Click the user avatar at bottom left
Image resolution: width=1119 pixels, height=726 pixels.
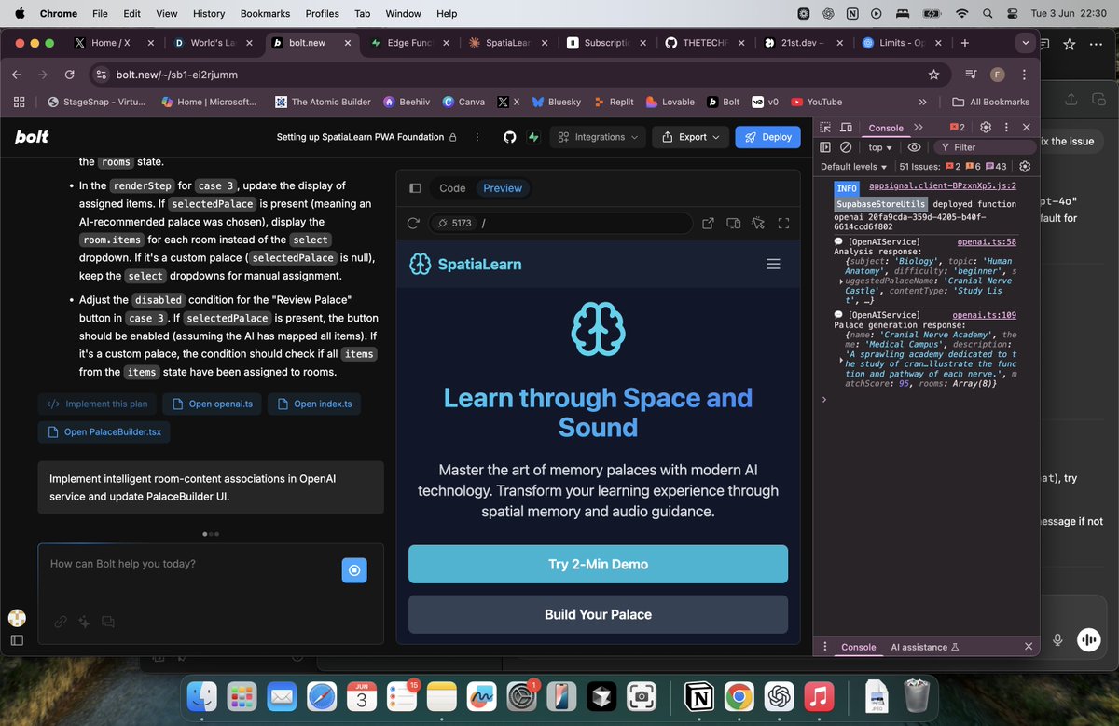click(x=17, y=618)
